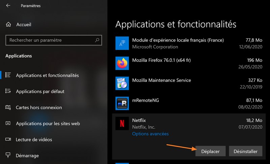The image size is (270, 164).
Task: Click the Module d'expérience locale français icon
Action: pyautogui.click(x=122, y=43)
